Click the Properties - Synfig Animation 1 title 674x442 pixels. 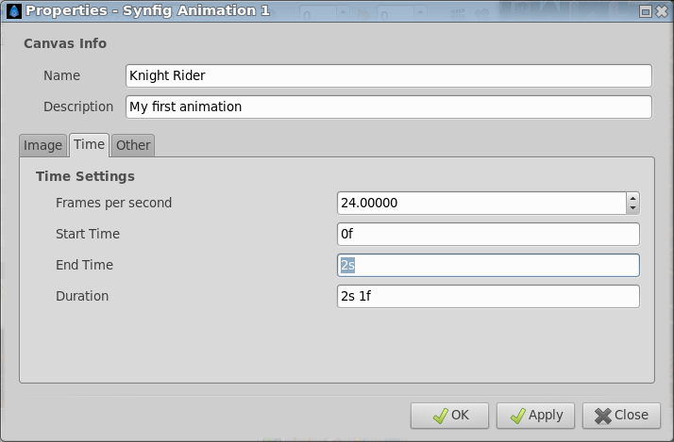(x=147, y=10)
